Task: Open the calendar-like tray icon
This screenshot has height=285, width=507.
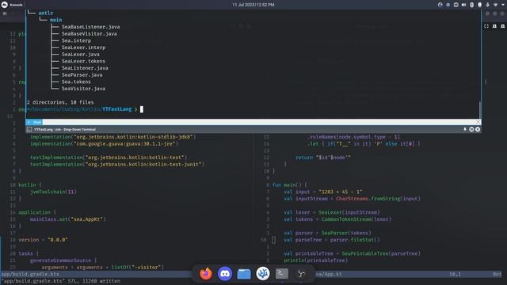Action: (x=456, y=5)
